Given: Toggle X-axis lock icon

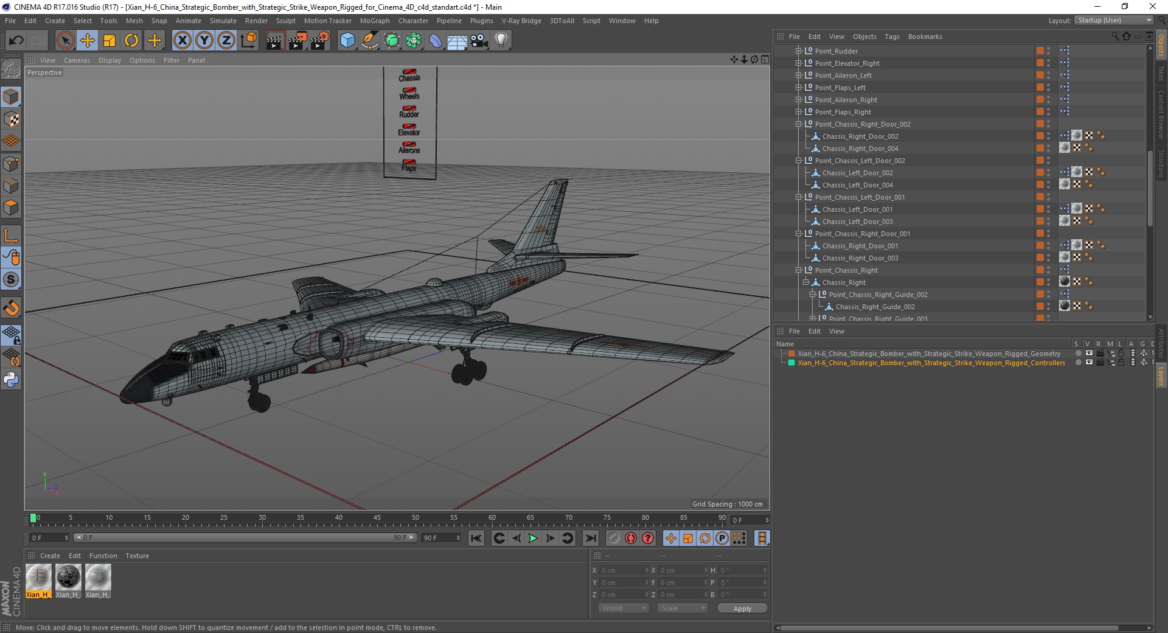Looking at the screenshot, I should tap(182, 41).
